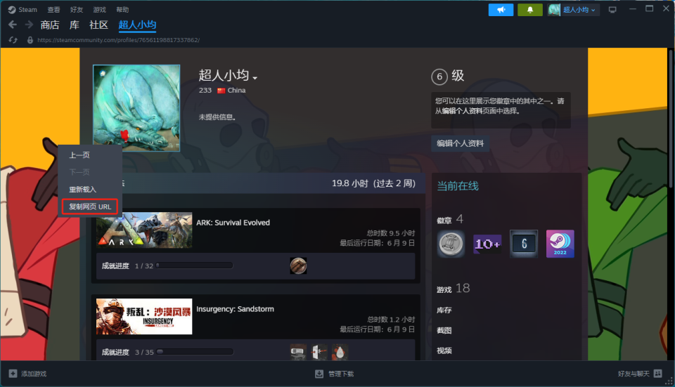The height and width of the screenshot is (387, 675).
Task: Open the 帮助 menu
Action: 122,9
